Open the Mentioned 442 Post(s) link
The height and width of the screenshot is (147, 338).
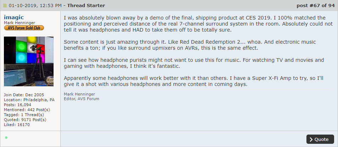[x=24, y=110]
